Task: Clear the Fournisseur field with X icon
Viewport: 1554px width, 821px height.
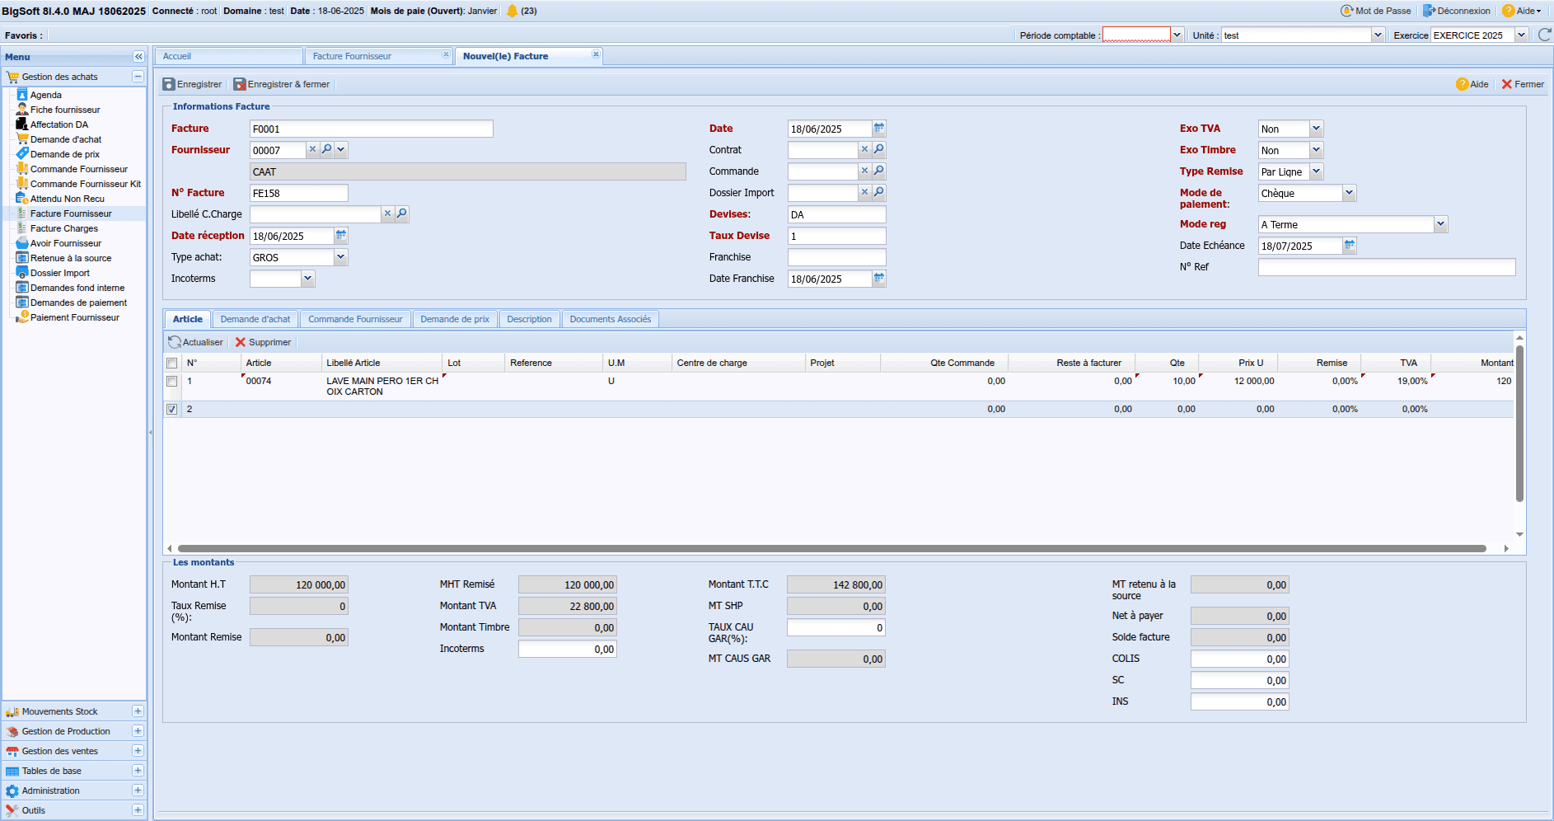Action: [x=313, y=150]
